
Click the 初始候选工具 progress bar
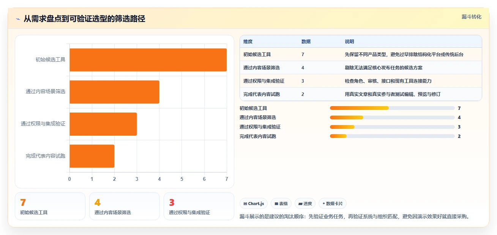point(392,108)
